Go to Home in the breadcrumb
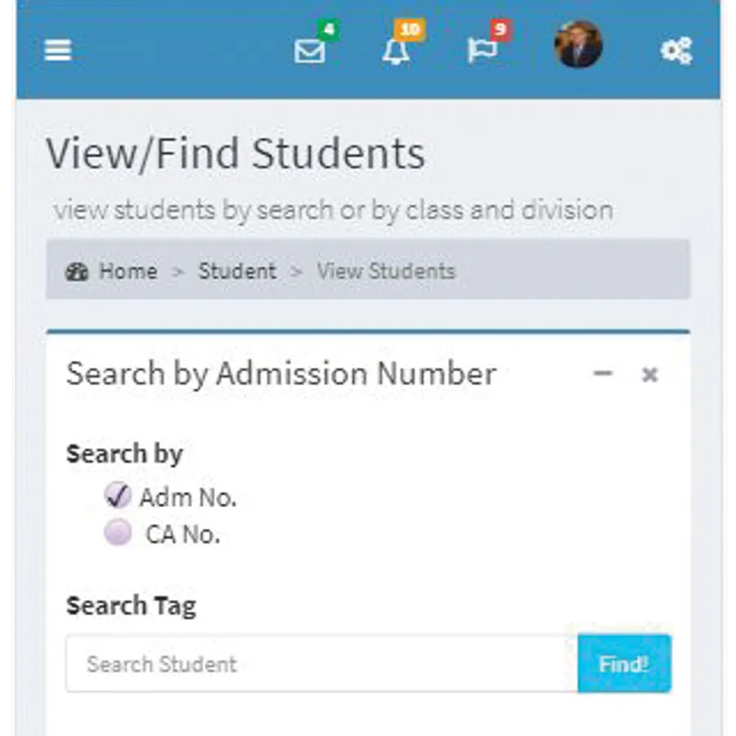 tap(128, 272)
